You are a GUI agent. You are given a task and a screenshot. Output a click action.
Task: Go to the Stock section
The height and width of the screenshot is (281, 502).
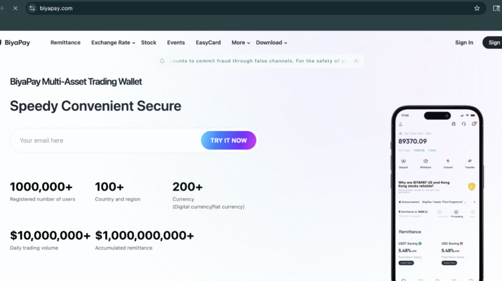(149, 43)
